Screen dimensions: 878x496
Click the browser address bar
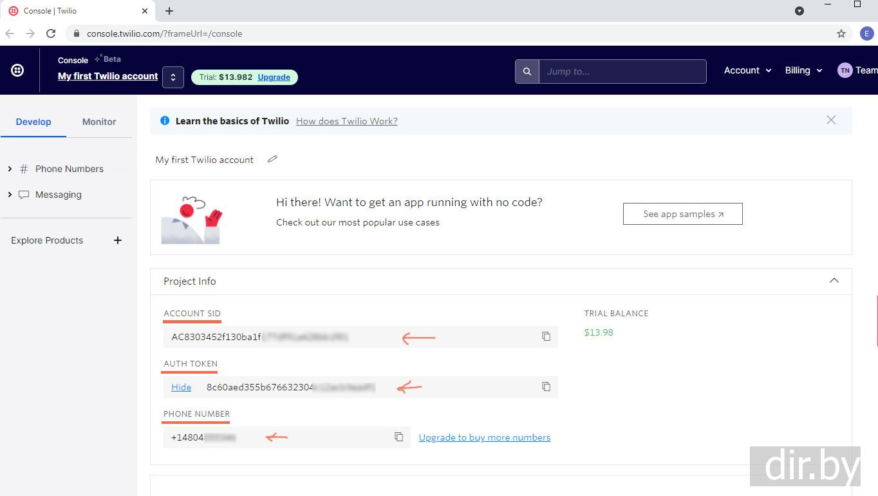(457, 33)
